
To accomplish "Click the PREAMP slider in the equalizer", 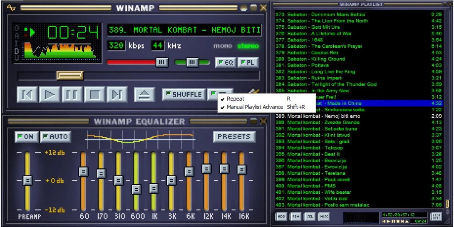I will (x=26, y=181).
